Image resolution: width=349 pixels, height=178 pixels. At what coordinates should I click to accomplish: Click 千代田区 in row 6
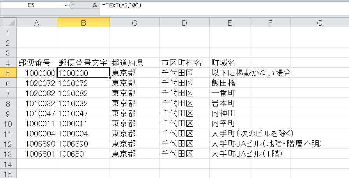tap(184, 83)
